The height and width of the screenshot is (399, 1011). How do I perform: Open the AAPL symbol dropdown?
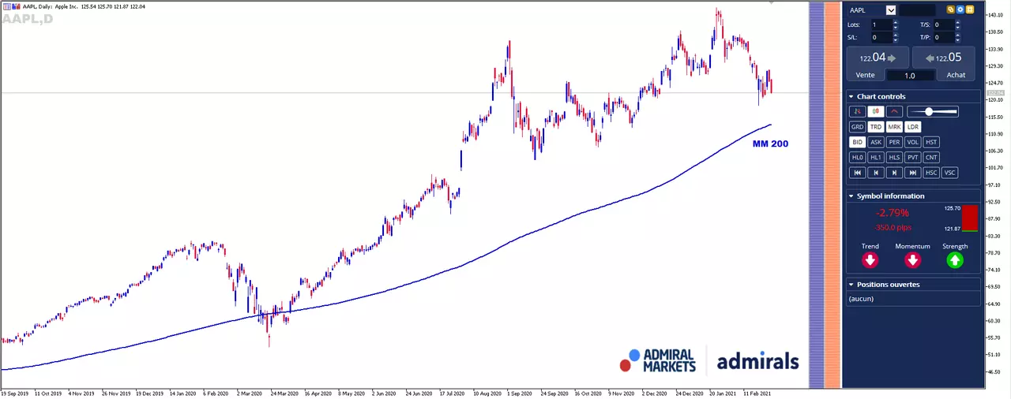(x=891, y=10)
